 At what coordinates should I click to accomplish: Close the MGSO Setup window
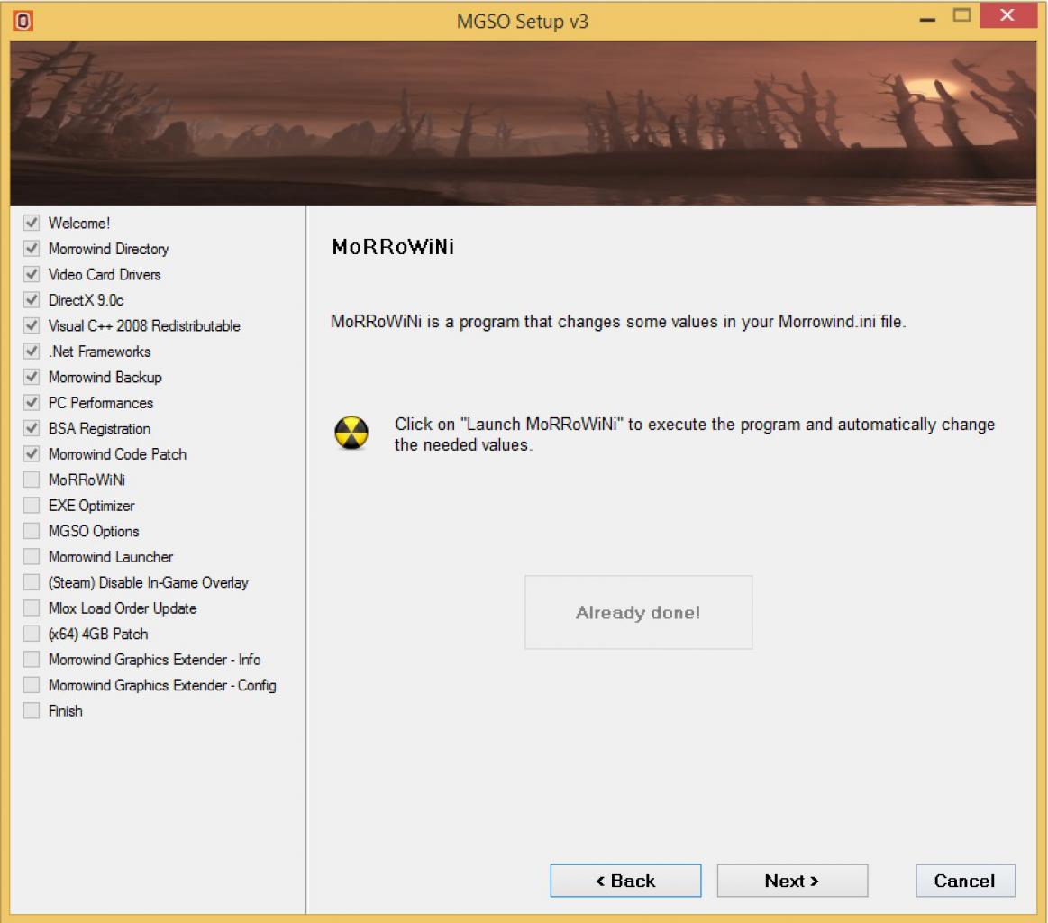point(1007,14)
